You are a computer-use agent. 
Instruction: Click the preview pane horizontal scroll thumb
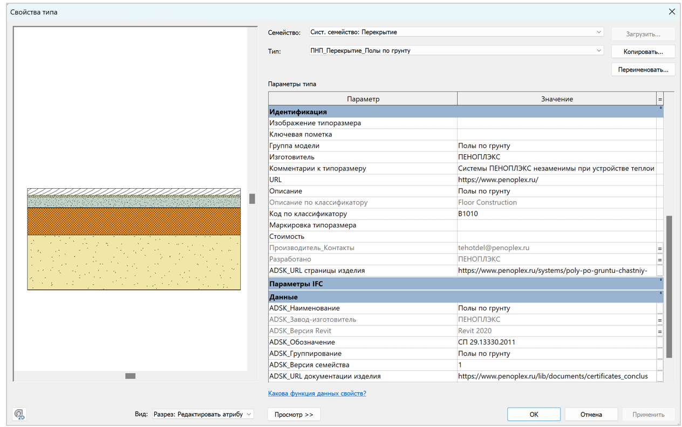(x=130, y=376)
